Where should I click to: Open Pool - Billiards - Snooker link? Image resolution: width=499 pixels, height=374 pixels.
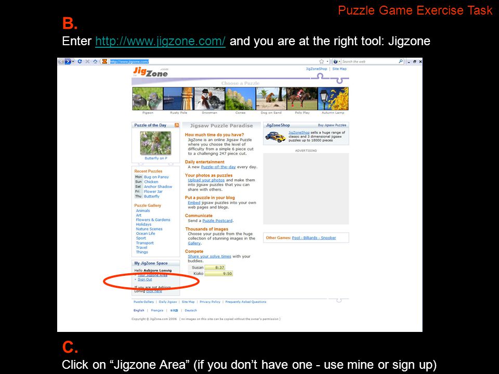(314, 238)
